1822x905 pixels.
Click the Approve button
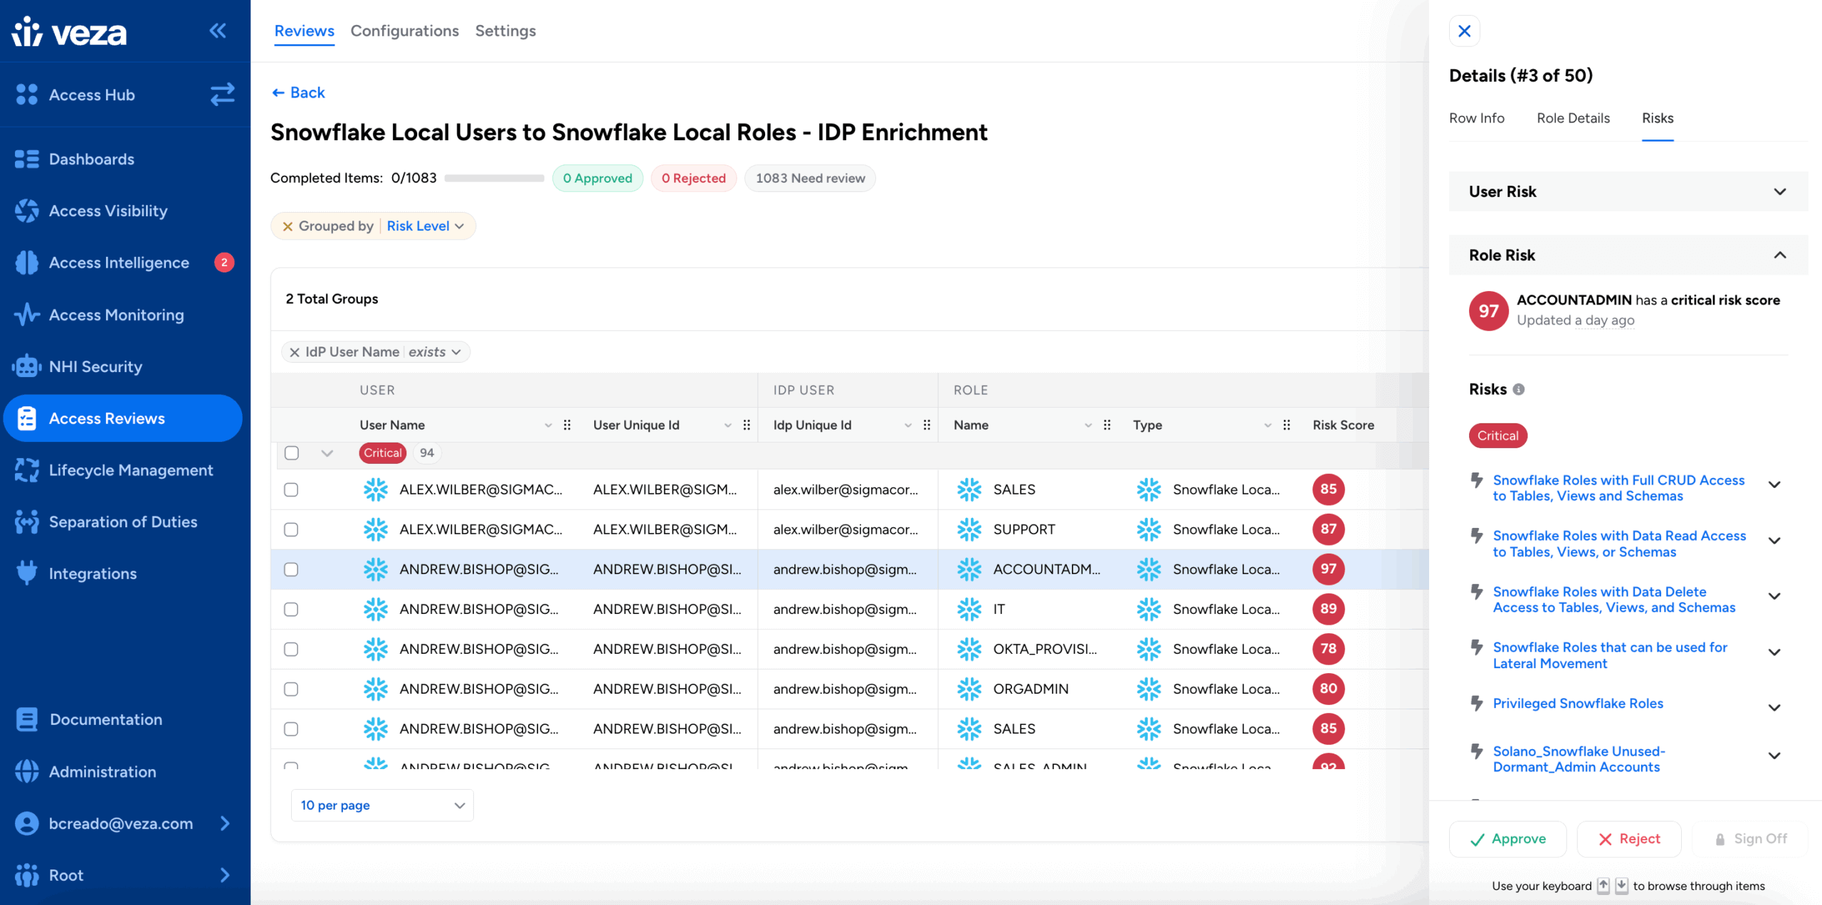(x=1507, y=839)
